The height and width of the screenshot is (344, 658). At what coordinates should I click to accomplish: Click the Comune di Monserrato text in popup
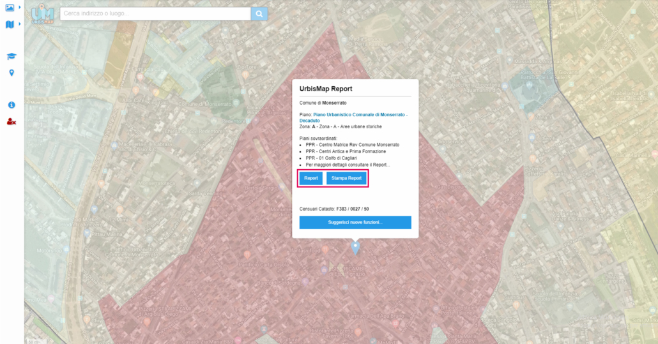pos(323,103)
